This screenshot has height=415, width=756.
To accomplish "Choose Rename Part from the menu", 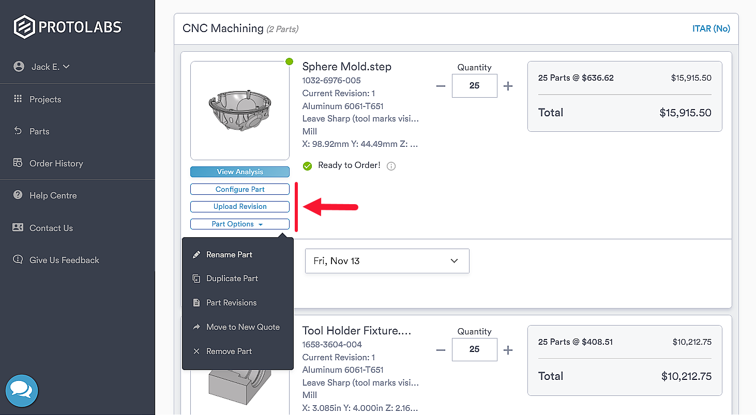I will [x=229, y=254].
